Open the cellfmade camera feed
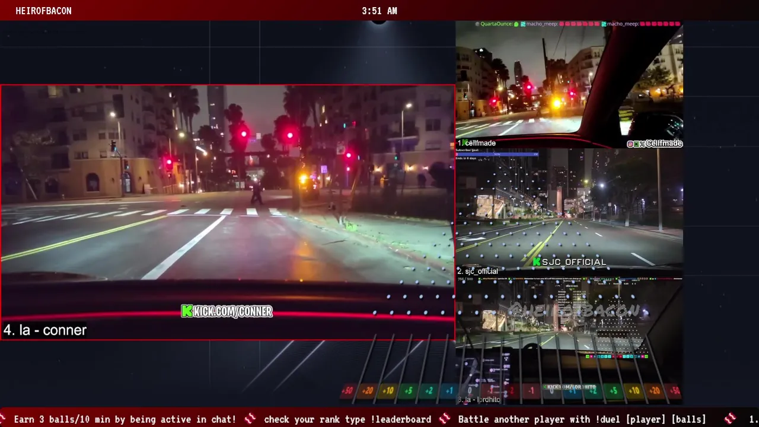Viewport: 759px width, 427px height. pos(569,84)
